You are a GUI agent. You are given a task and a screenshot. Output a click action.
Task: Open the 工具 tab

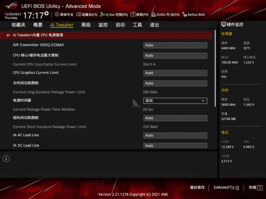(x=137, y=25)
